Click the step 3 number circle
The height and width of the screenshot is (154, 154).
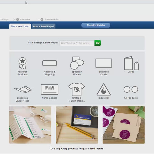[18, 19]
